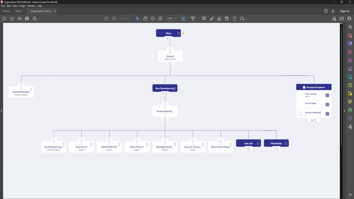Collapse the right tools pane arrow

(344, 111)
